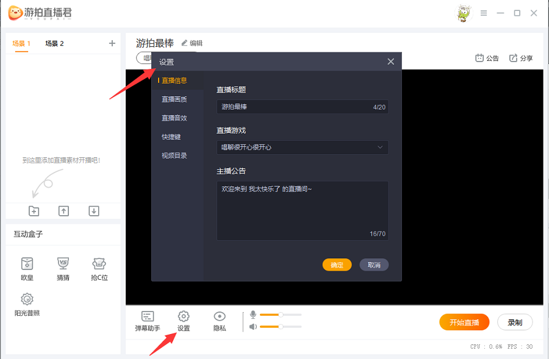Confirm settings with the 确定 button
This screenshot has height=359, width=549.
pos(337,265)
